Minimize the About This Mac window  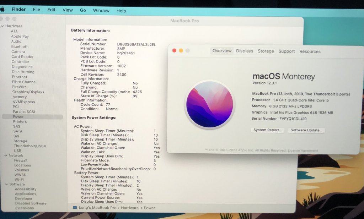181,50
